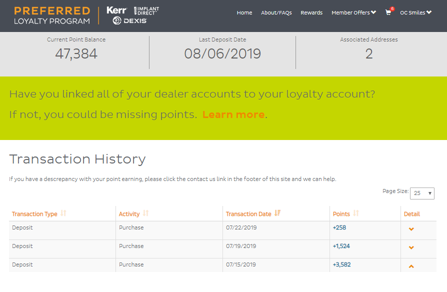Click the Activity column sort icon

145,213
